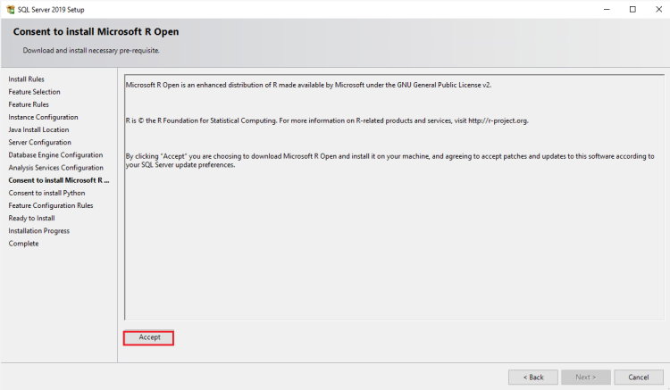670x390 pixels.
Task: Open Analysis Services Configuration step
Action: click(56, 168)
